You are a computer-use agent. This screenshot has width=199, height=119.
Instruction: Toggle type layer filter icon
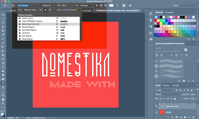184,90
